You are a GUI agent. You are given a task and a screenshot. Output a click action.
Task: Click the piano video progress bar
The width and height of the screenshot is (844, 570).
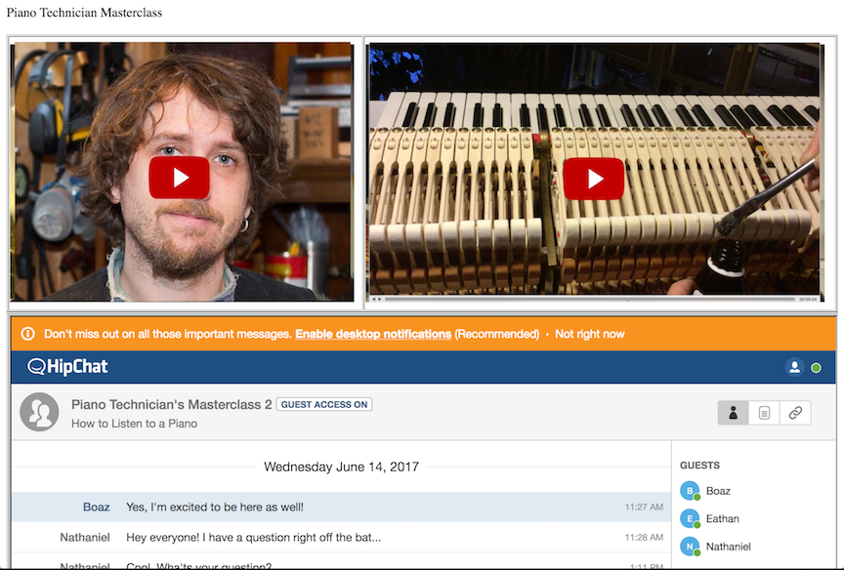point(590,299)
